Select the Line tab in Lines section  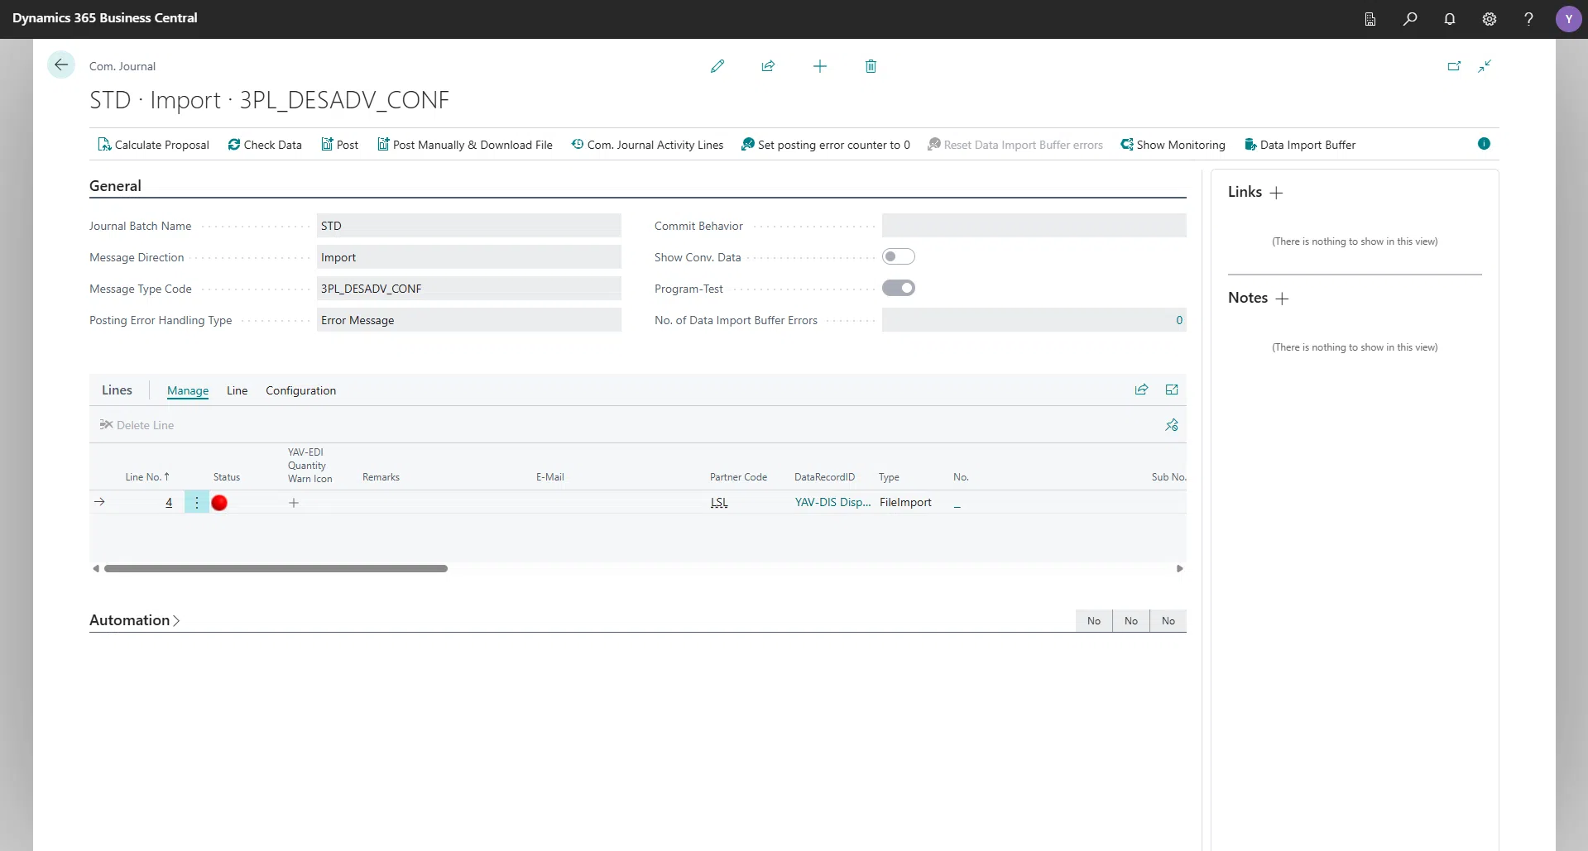coord(237,390)
